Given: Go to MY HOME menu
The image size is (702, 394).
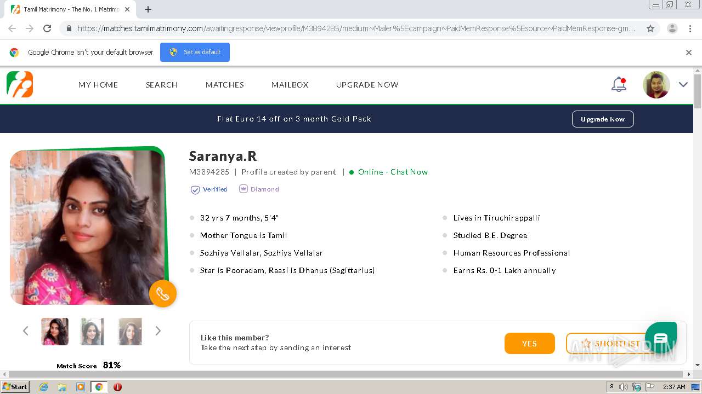Looking at the screenshot, I should [98, 85].
